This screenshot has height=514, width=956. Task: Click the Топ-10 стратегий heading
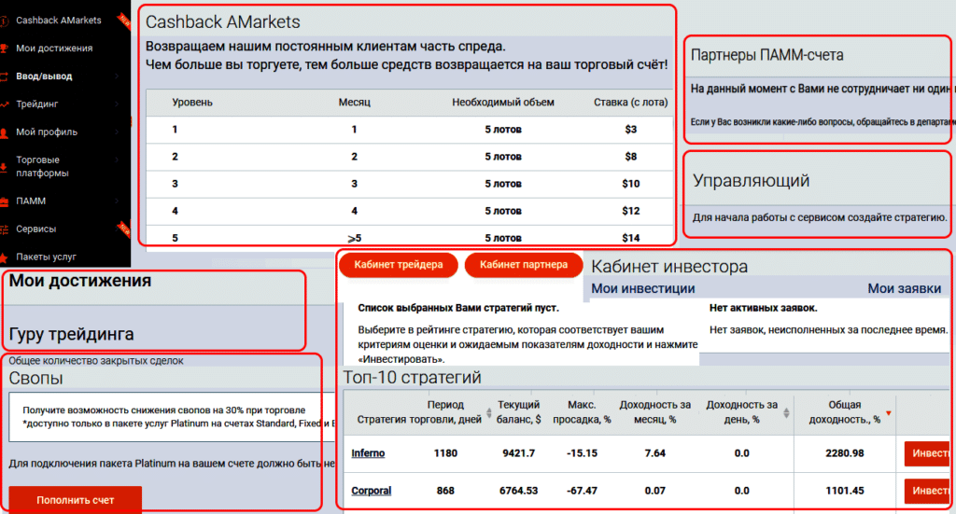[412, 378]
